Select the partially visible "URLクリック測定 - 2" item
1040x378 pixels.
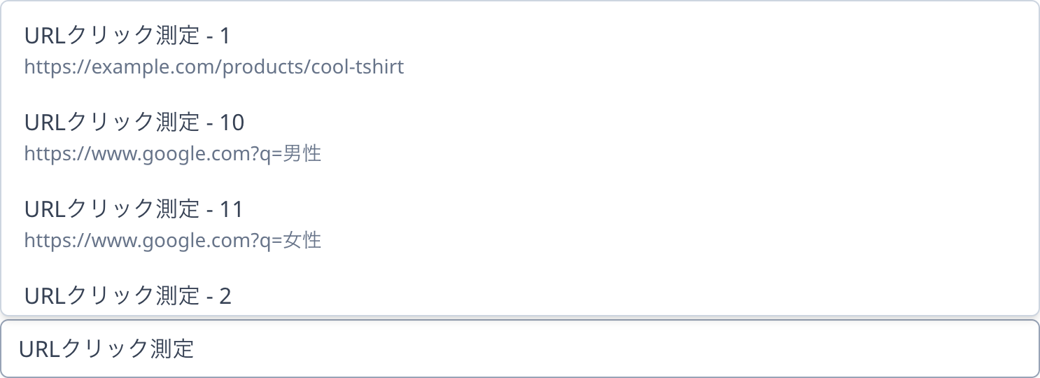pos(519,295)
